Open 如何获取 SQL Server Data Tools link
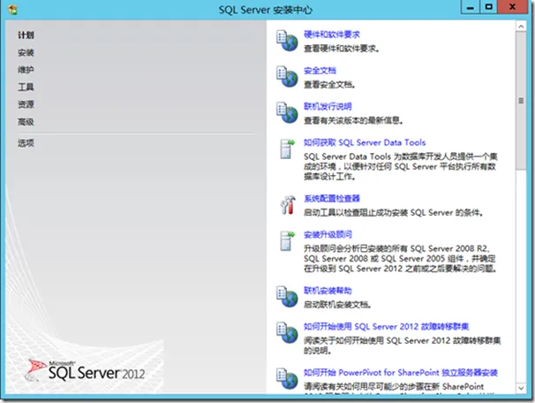 (x=365, y=142)
